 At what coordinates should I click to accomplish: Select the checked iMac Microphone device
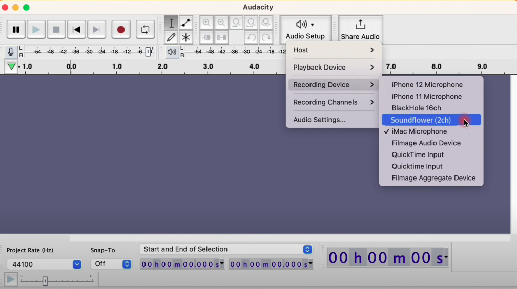tap(419, 131)
